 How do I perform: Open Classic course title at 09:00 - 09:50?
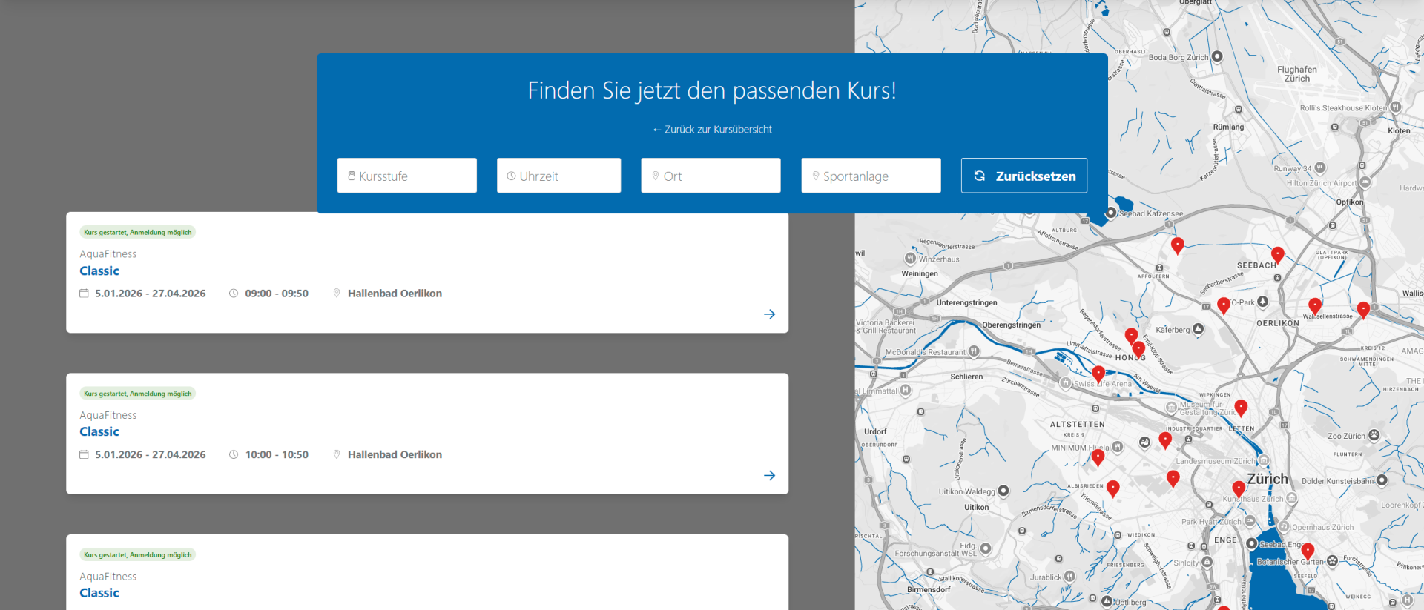click(99, 271)
